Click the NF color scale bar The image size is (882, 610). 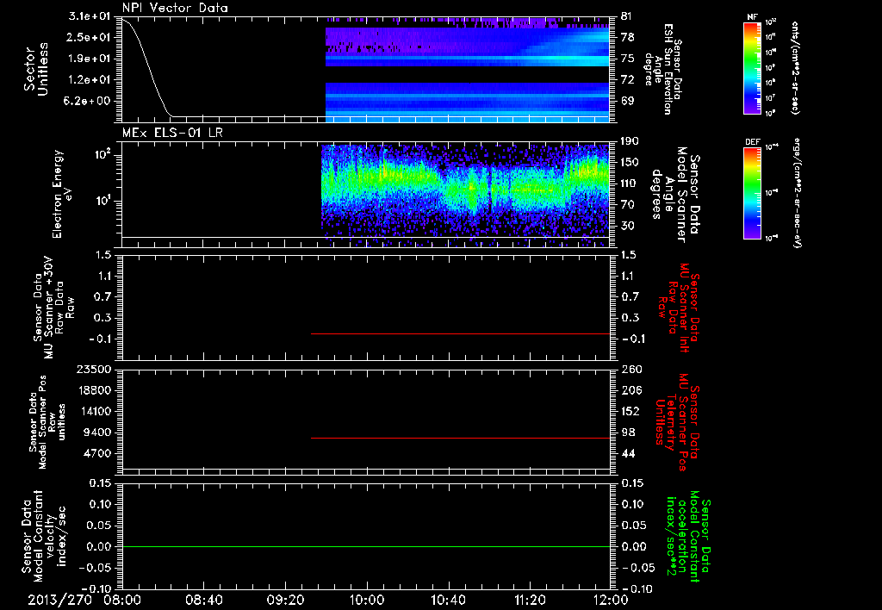pyautogui.click(x=753, y=68)
